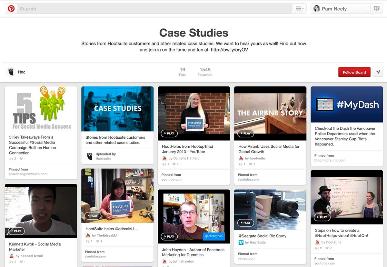Click the Search input field
This screenshot has height=267, width=387.
coord(155,9)
